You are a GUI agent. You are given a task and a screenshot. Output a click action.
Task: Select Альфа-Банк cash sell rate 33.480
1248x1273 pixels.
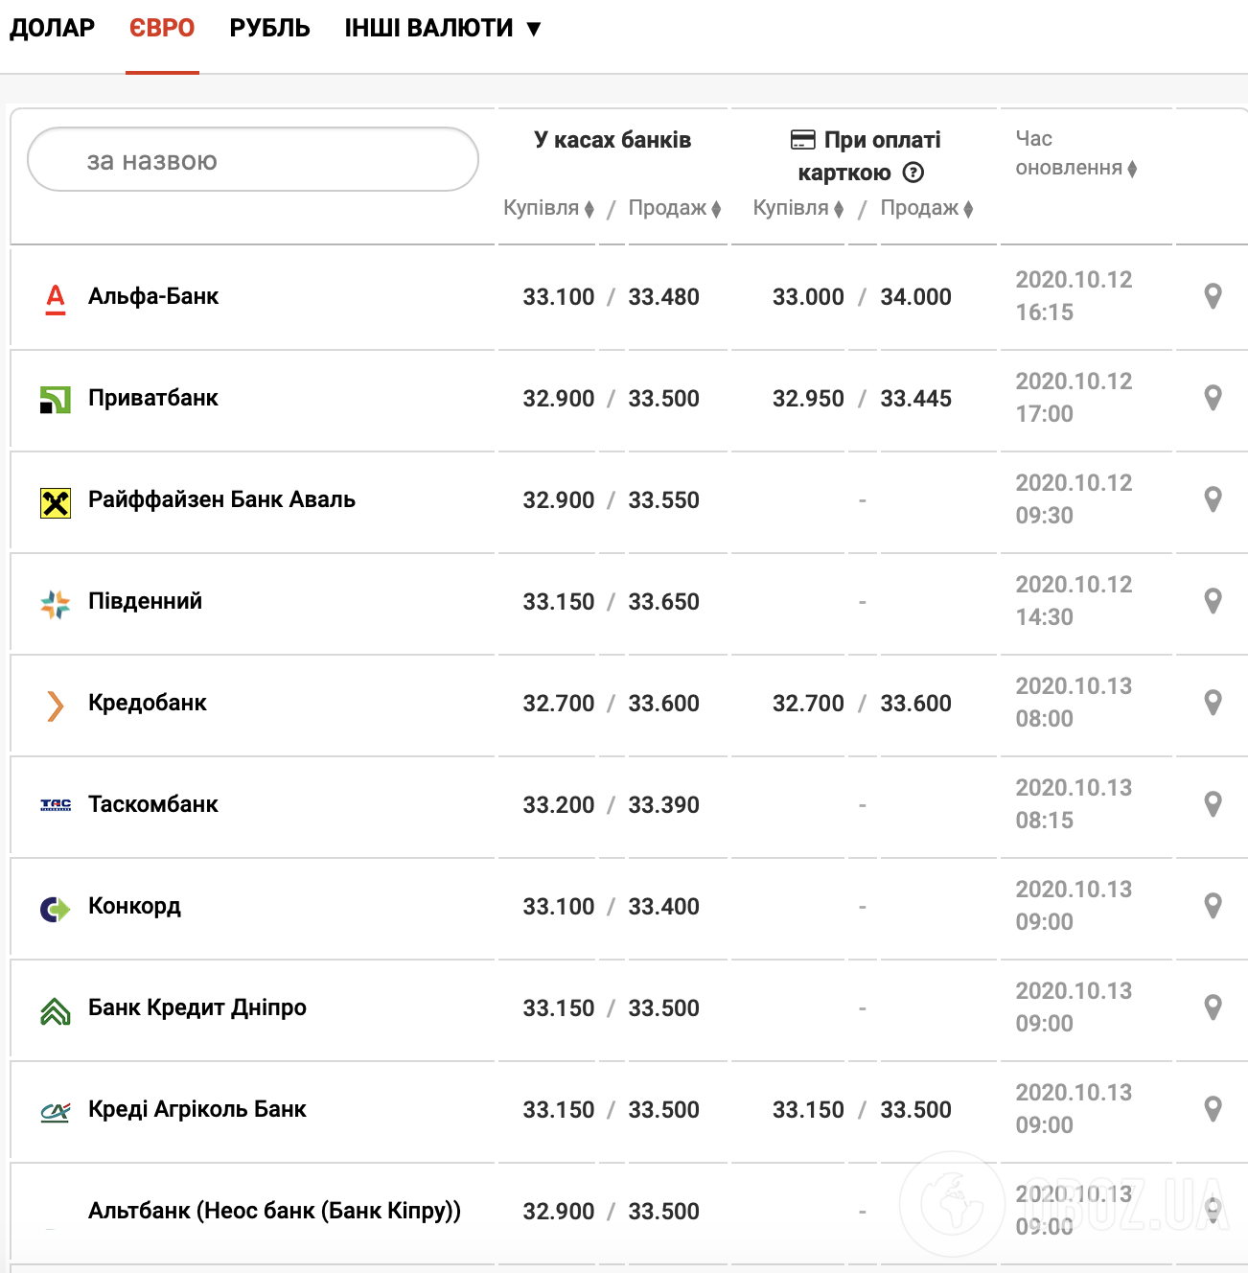coord(663,297)
